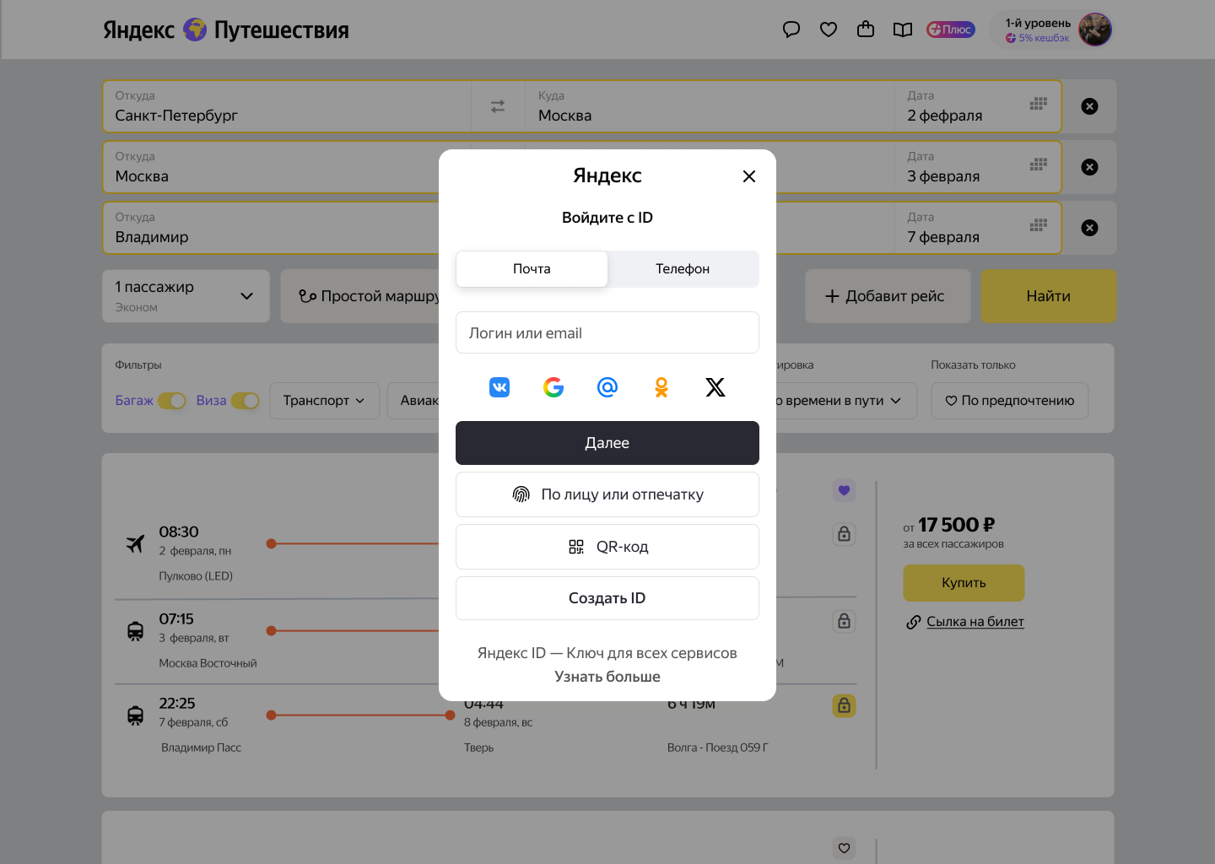Follow the Узнать больше link
Viewport: 1215px width, 864px height.
[607, 677]
